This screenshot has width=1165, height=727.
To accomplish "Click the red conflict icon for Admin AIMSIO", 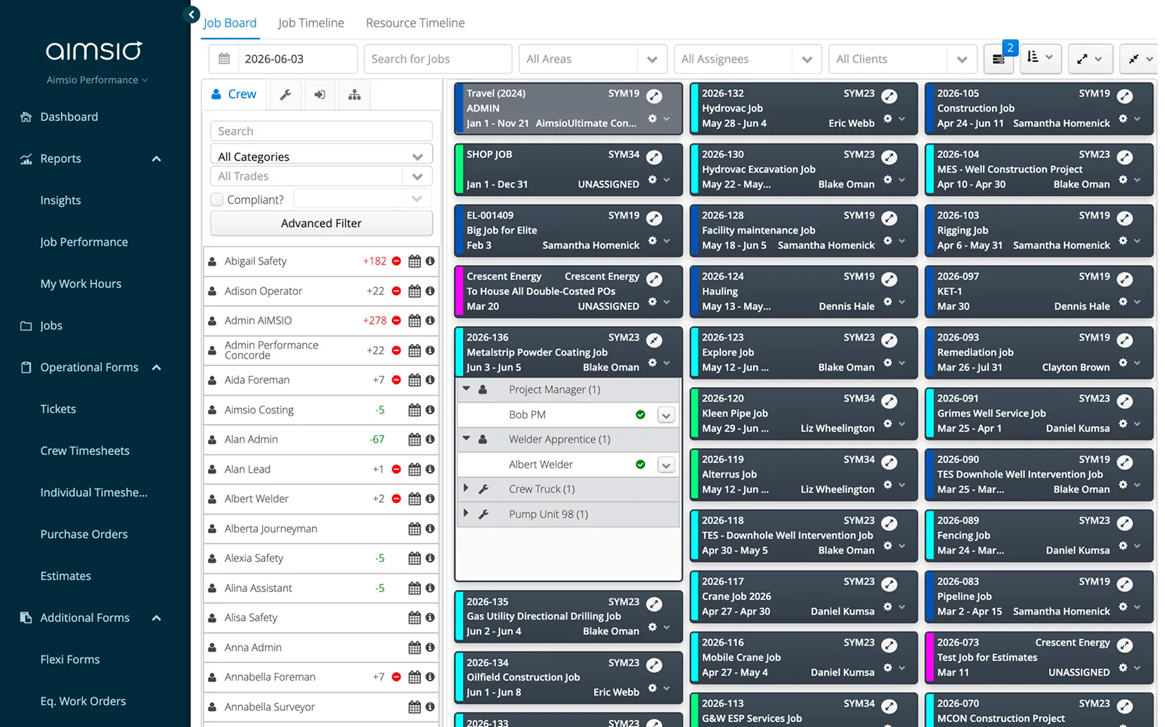I will point(396,320).
